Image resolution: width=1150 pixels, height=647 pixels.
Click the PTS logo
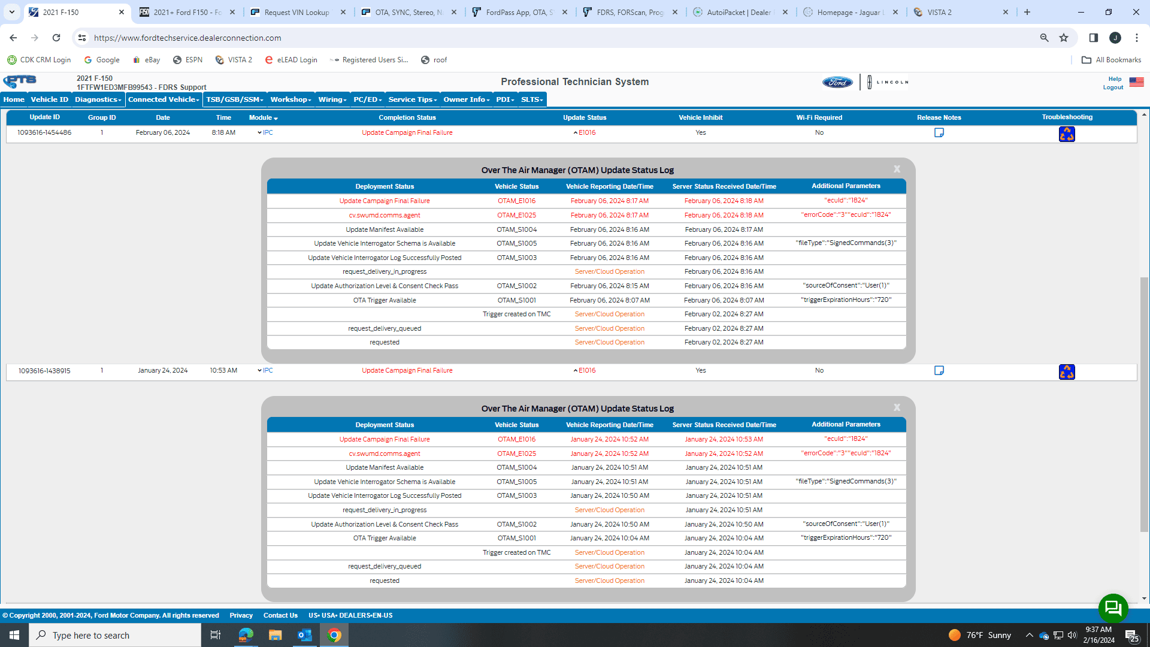20,81
